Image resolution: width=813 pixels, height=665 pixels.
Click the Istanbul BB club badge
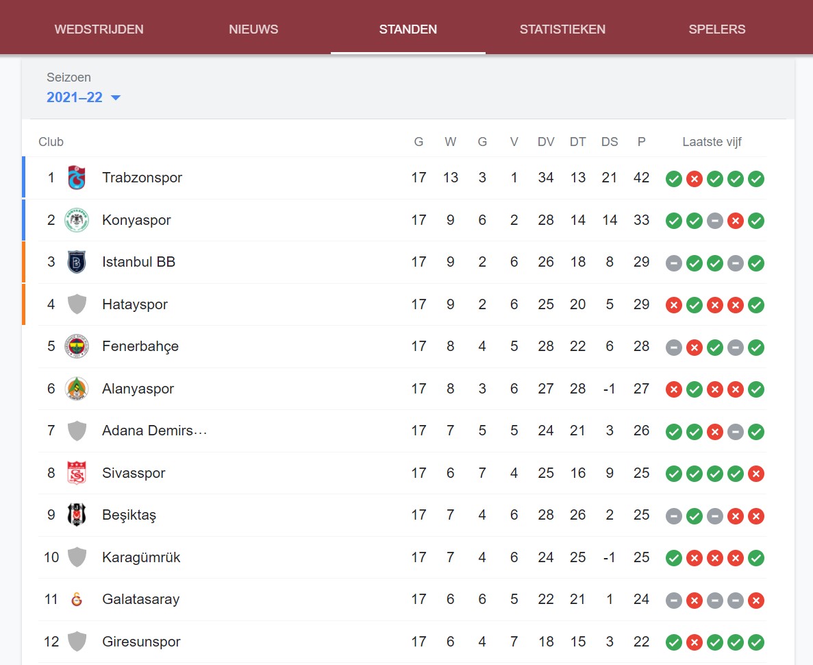pyautogui.click(x=77, y=262)
